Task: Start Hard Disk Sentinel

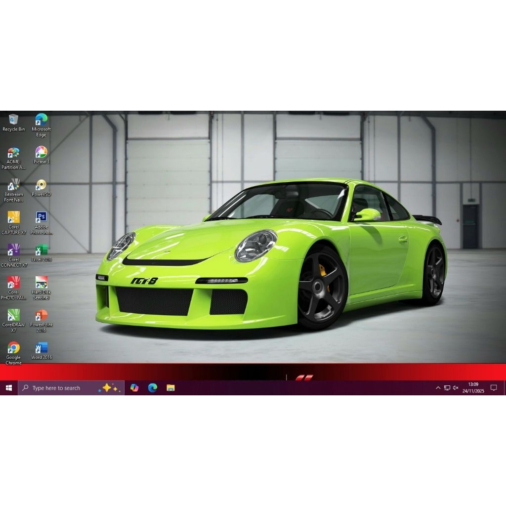Action: tap(41, 282)
